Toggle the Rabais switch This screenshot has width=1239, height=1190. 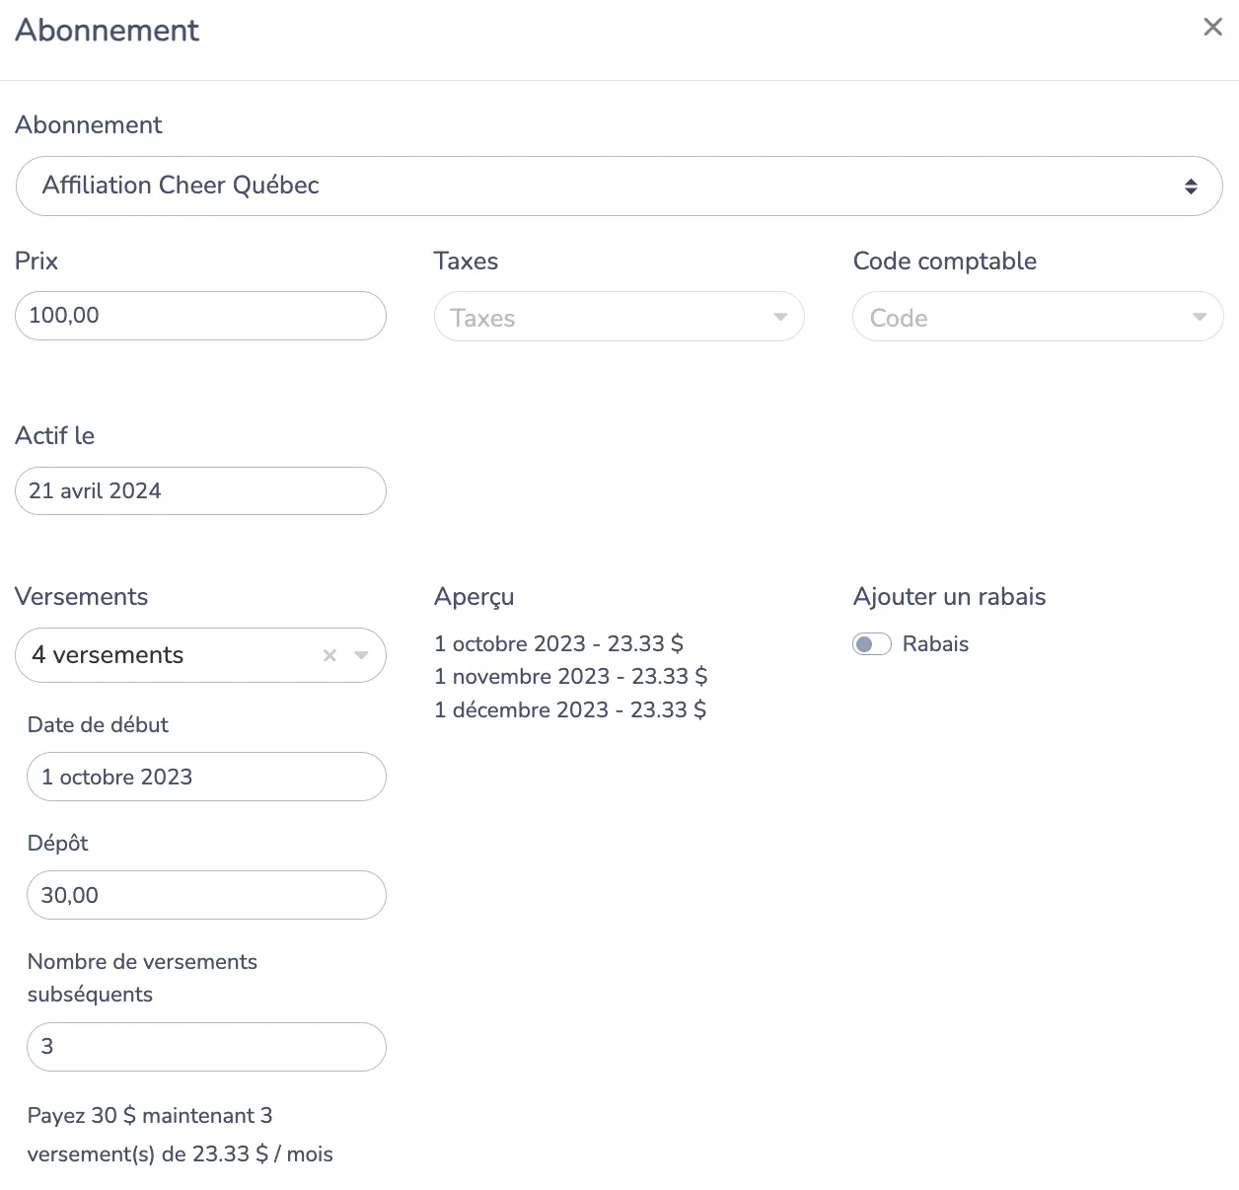click(872, 644)
